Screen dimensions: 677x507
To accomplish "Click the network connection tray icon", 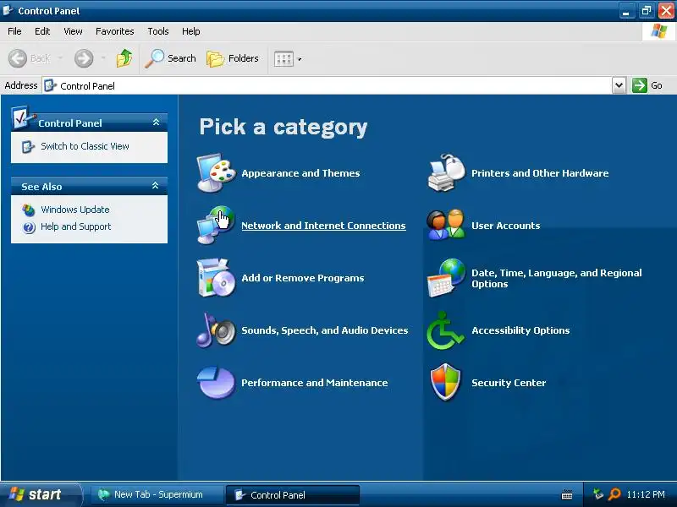I will [598, 494].
